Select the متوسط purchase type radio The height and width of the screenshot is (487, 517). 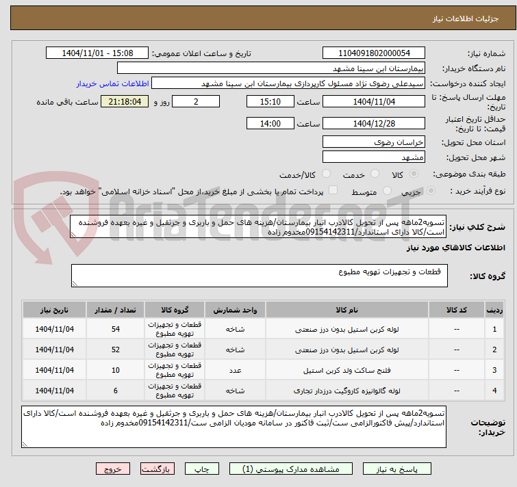[x=387, y=191]
